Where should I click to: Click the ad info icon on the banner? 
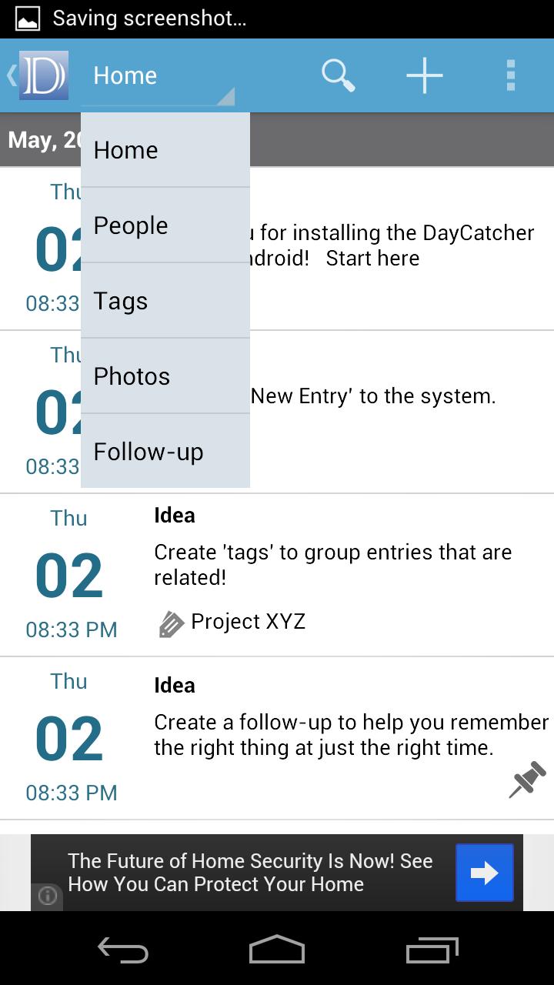(47, 897)
